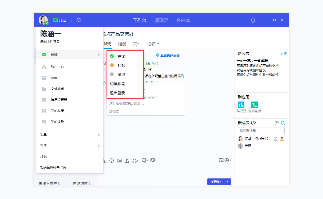Click the edit pencil next to 陈涵一(Elizabeth)
The height and width of the screenshot is (199, 323).
(275, 138)
